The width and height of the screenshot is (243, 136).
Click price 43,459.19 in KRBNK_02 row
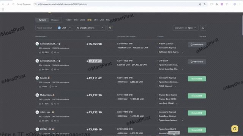tap(95, 130)
